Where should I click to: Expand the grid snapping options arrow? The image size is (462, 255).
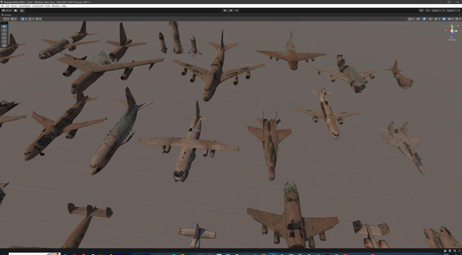33,19
